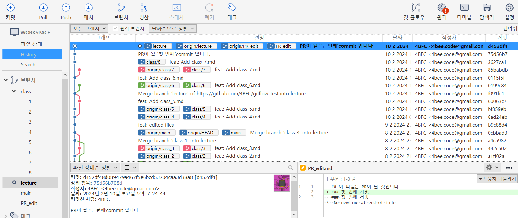Image resolution: width=518 pixels, height=218 pixels.
Task: Click the diff more-options ellipsis icon
Action: point(509,168)
